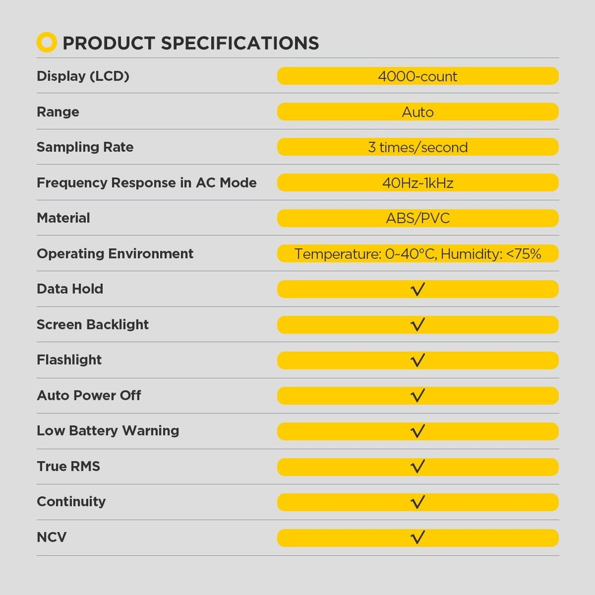Click the Sampling Rate label
The width and height of the screenshot is (595, 595).
click(x=85, y=147)
